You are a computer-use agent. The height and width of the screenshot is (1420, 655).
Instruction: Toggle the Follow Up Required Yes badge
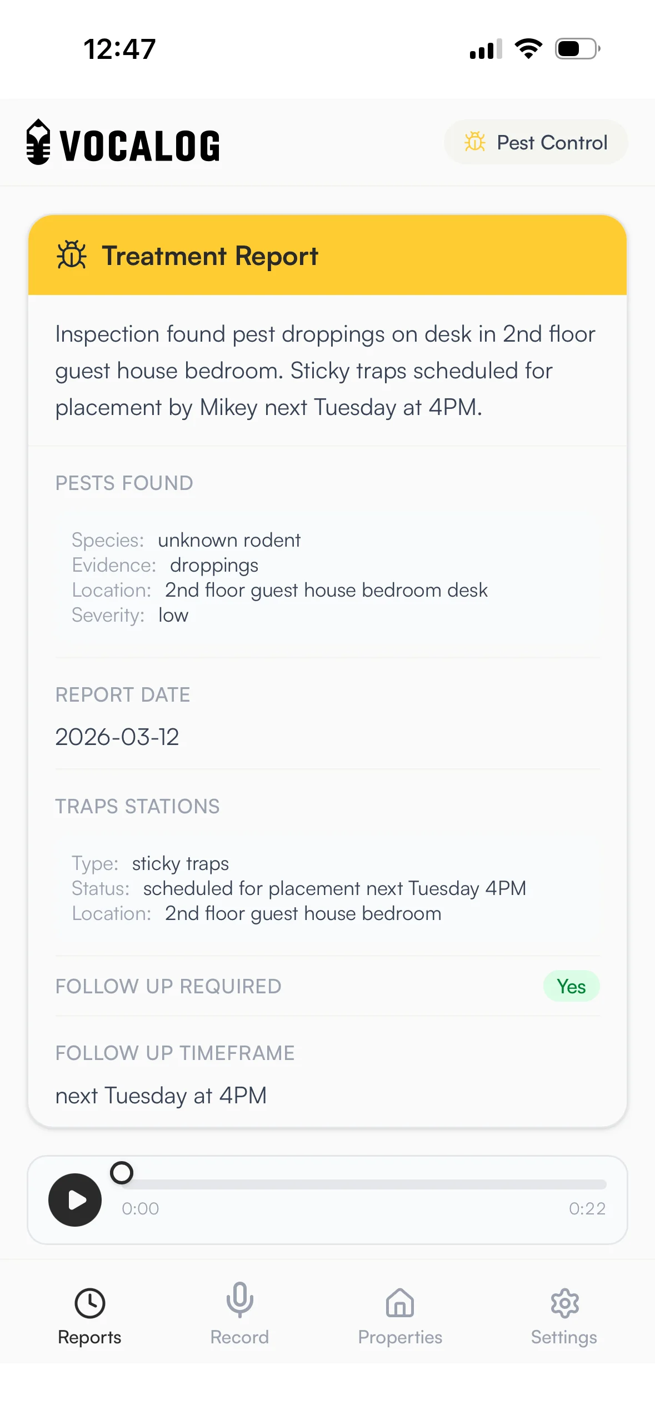point(571,986)
